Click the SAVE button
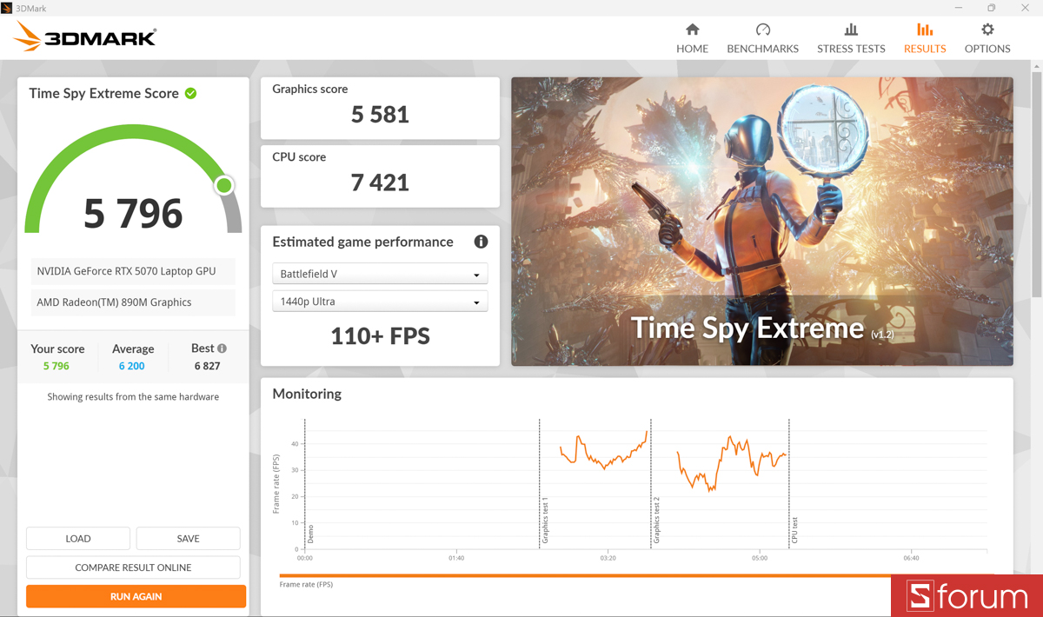This screenshot has width=1043, height=617. (188, 539)
